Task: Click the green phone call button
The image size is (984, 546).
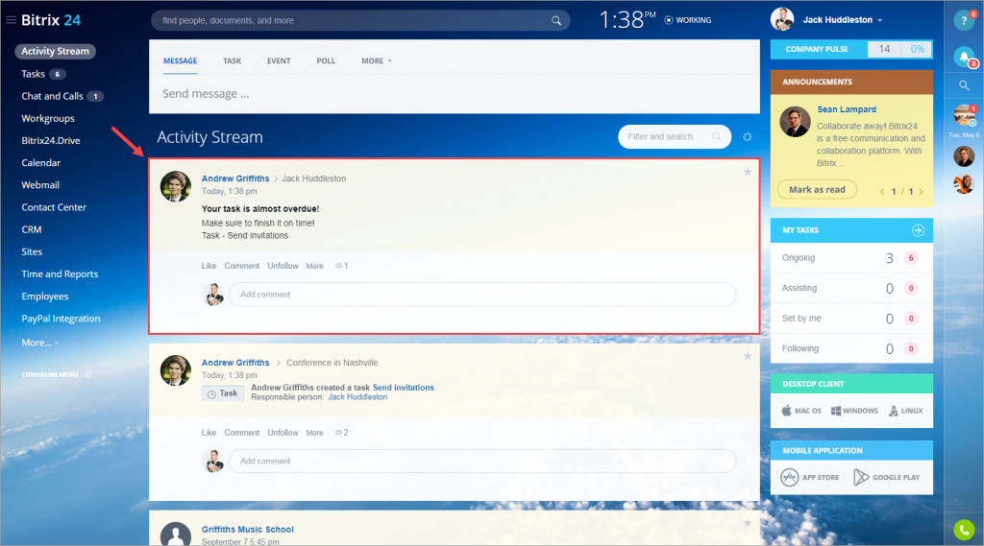Action: [964, 530]
